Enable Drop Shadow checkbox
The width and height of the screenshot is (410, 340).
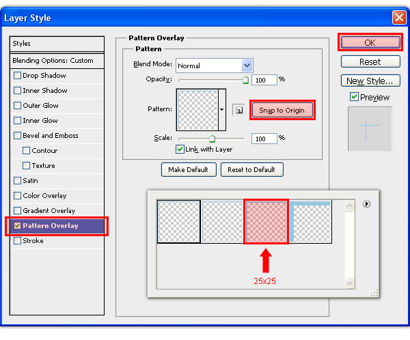17,76
